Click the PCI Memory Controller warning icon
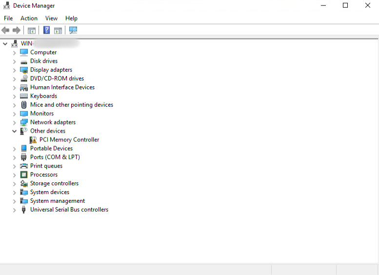The height and width of the screenshot is (275, 379). click(33, 140)
